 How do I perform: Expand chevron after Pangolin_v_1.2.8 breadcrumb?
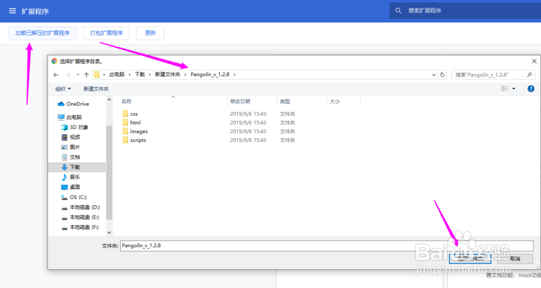click(x=234, y=74)
